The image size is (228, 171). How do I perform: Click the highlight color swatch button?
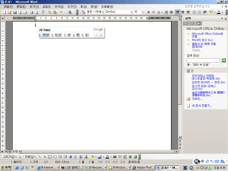click(211, 12)
